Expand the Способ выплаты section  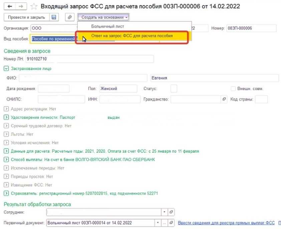[x=6, y=160]
